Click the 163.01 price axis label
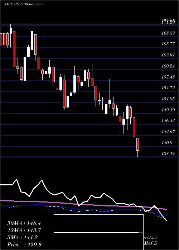Viewport: 179px width, 250px height. [169, 55]
